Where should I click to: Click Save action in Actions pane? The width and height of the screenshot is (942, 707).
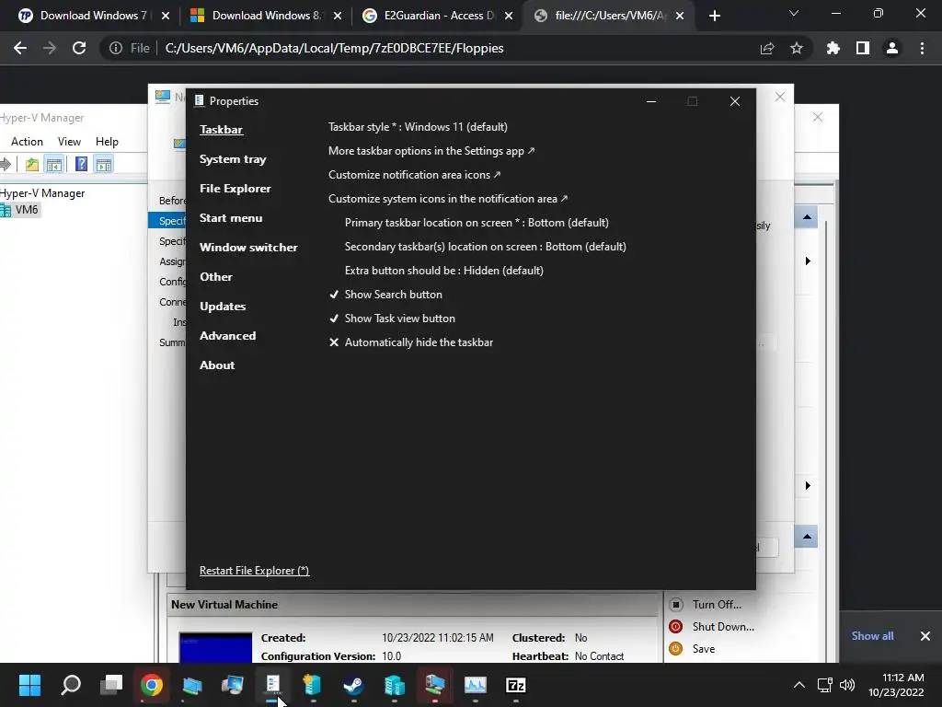[x=703, y=649]
